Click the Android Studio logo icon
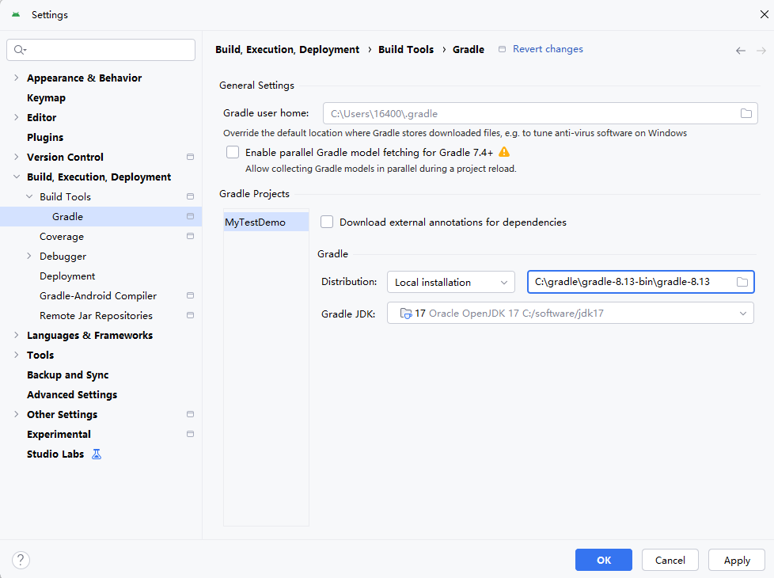 tap(16, 14)
